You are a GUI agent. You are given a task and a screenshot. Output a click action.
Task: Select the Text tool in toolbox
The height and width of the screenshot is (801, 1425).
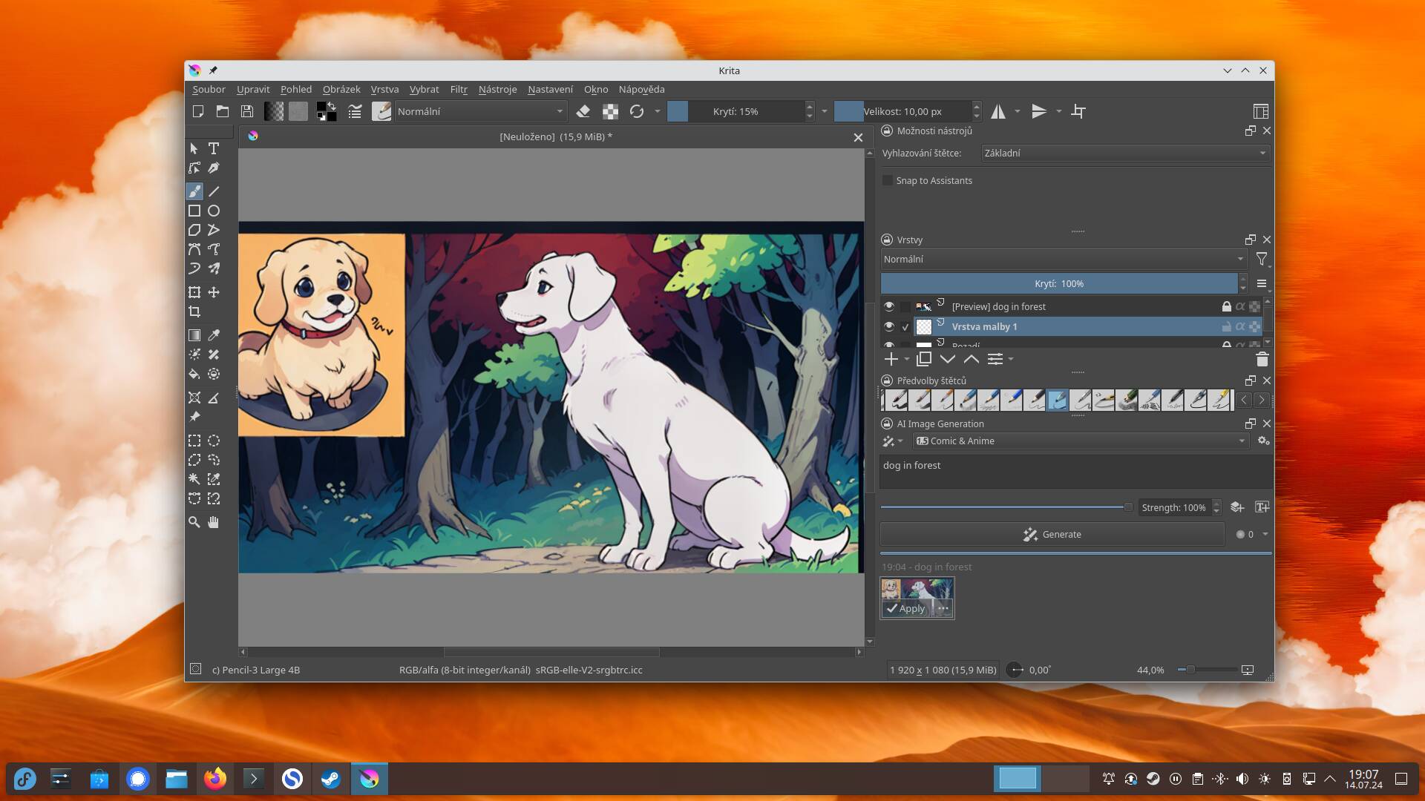(x=214, y=148)
